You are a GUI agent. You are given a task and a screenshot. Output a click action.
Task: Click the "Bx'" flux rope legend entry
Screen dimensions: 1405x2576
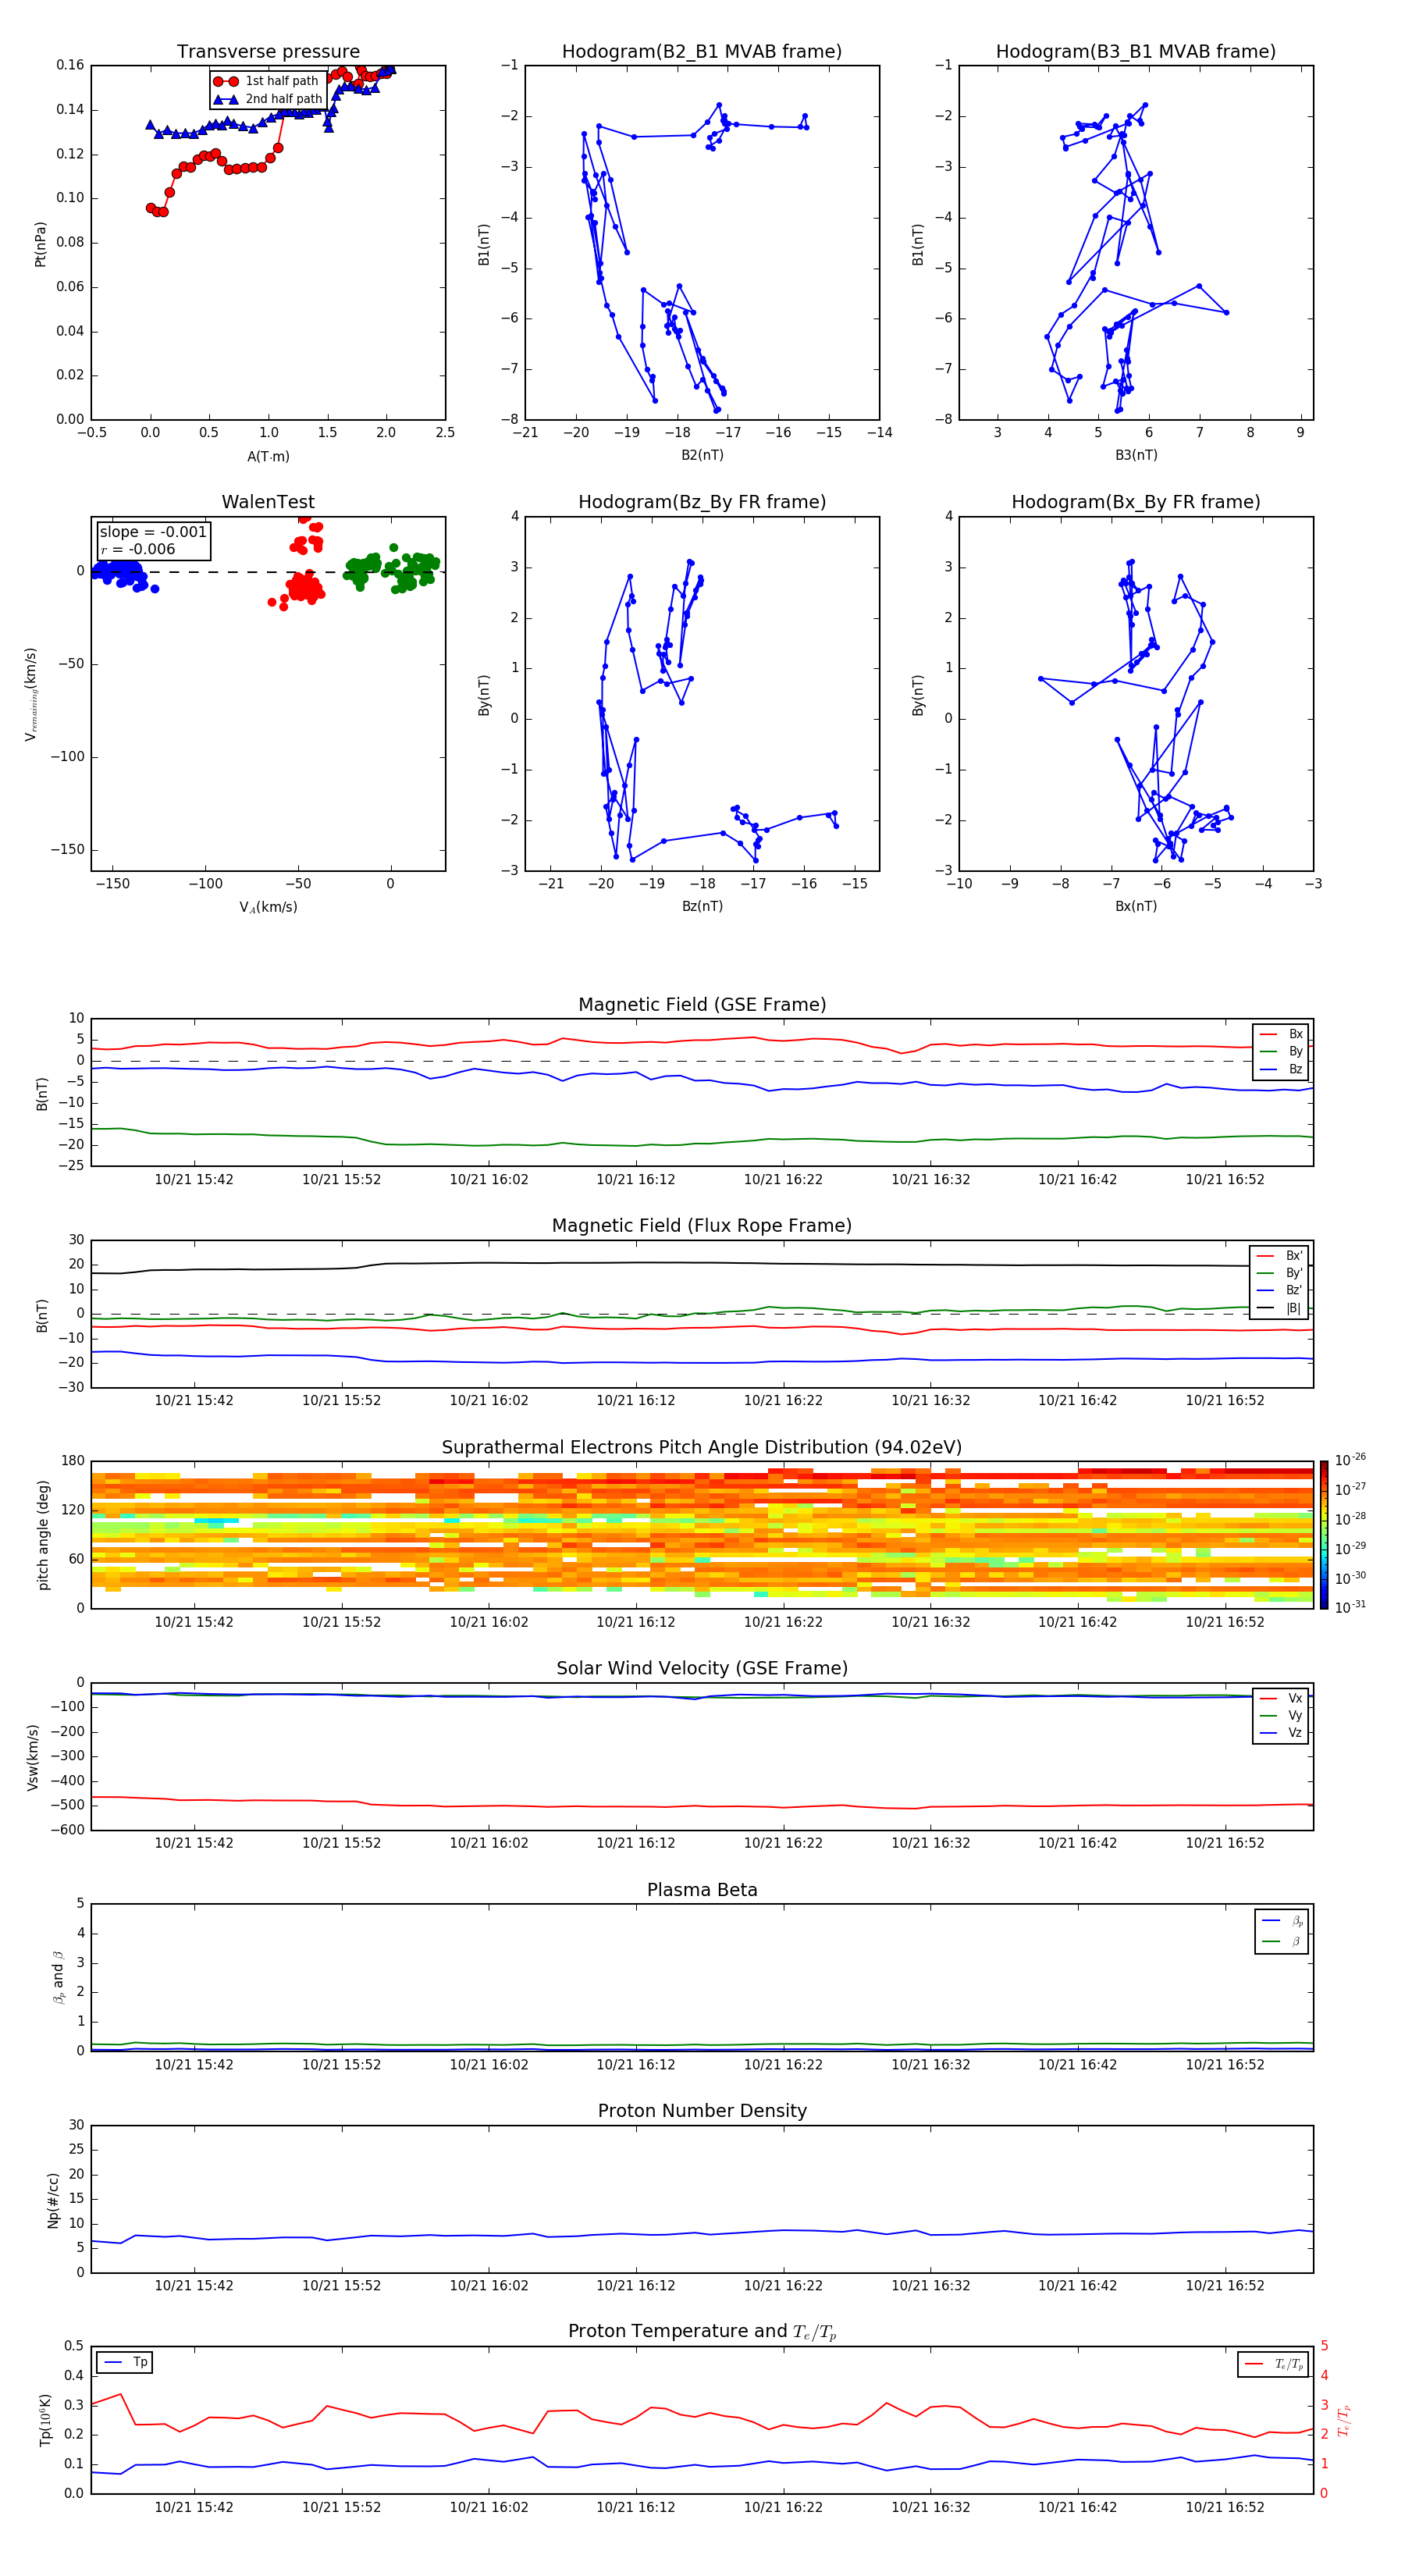point(1279,1256)
